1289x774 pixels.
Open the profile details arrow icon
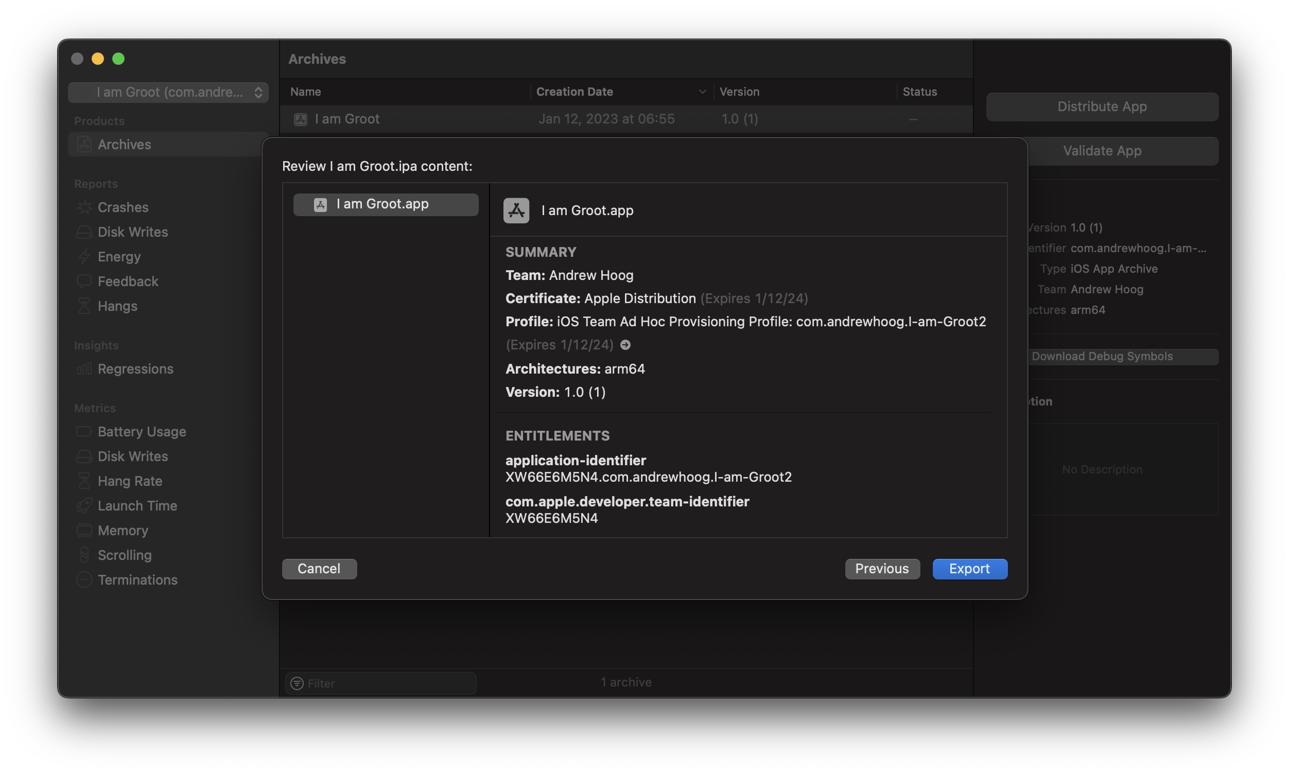(625, 345)
